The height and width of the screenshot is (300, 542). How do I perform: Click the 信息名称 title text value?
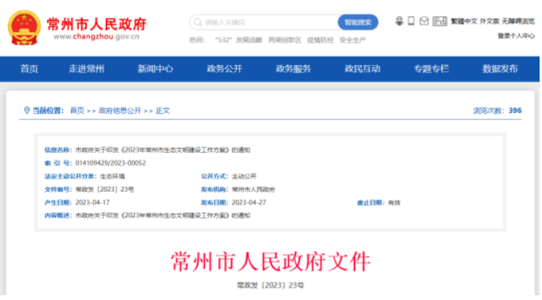click(x=163, y=150)
